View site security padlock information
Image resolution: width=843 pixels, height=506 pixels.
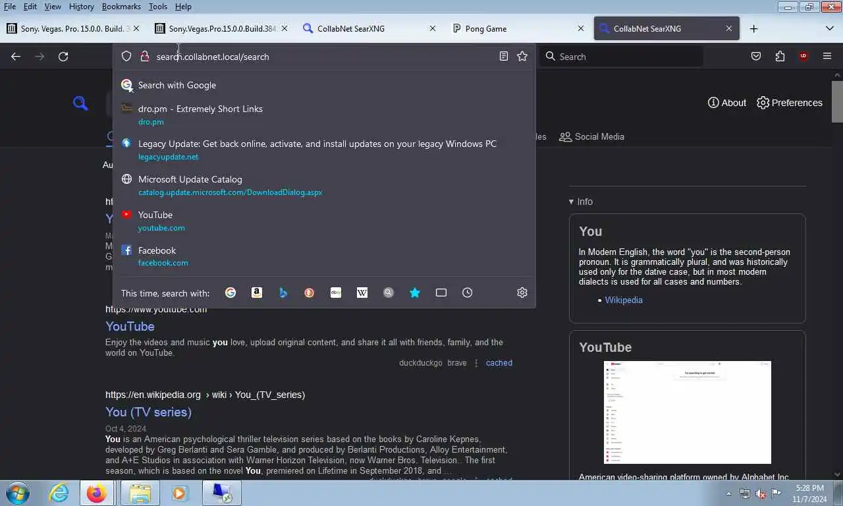click(x=145, y=57)
